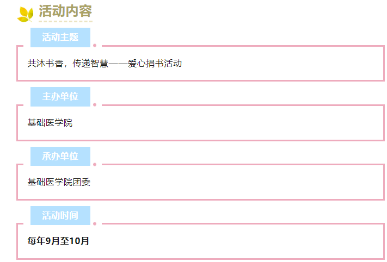Click the dashed underline below 活动内容
The height and width of the screenshot is (262, 387).
point(65,22)
